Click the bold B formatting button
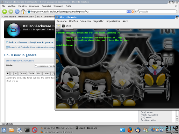179x134 pixels. 8,74
